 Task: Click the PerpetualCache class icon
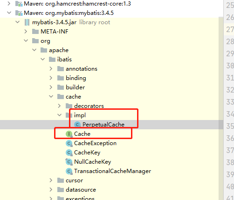click(x=77, y=125)
